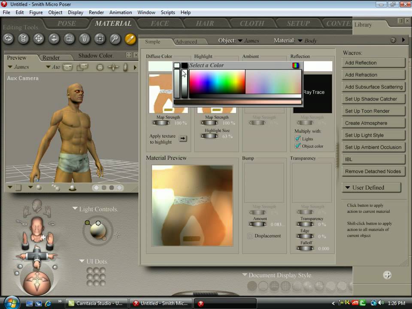Click Add Subsurface Scattering button
This screenshot has height=309, width=412.
click(373, 87)
